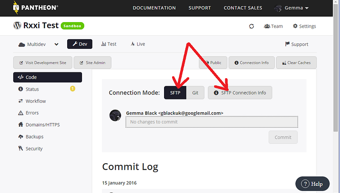
Task: Click the SFTP Connection Info icon
Action: click(216, 93)
